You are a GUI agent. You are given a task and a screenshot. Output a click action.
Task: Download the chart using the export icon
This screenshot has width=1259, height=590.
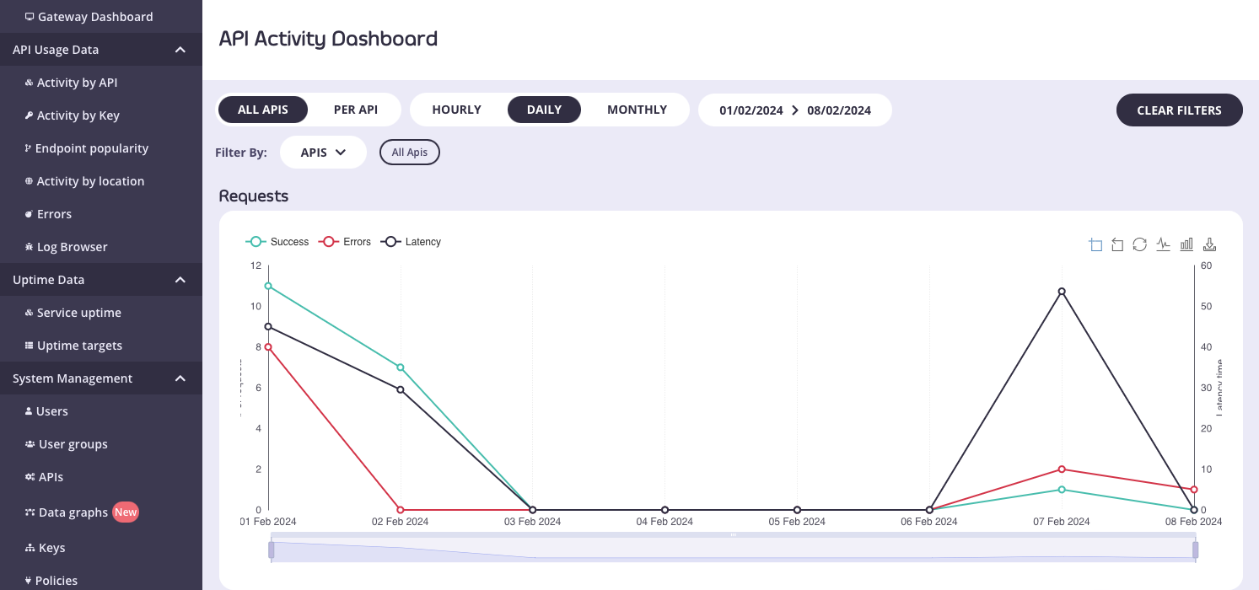tap(1209, 244)
